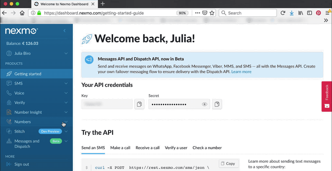Expand the Verify section chevron

pos(66,102)
